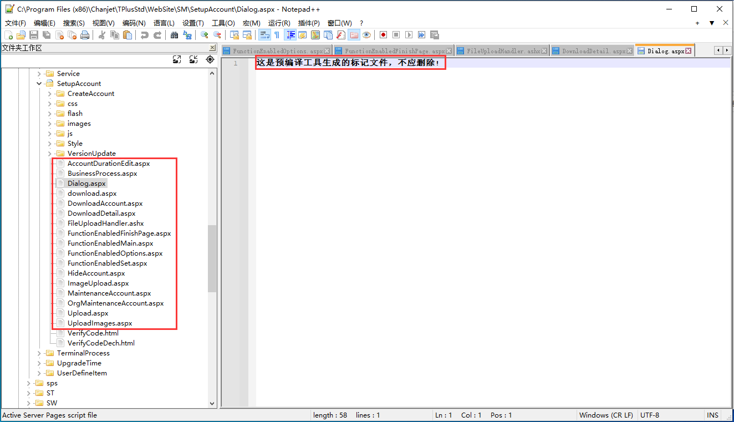Toggle INS insert mode in status bar
Viewport: 734px width, 422px height.
713,415
